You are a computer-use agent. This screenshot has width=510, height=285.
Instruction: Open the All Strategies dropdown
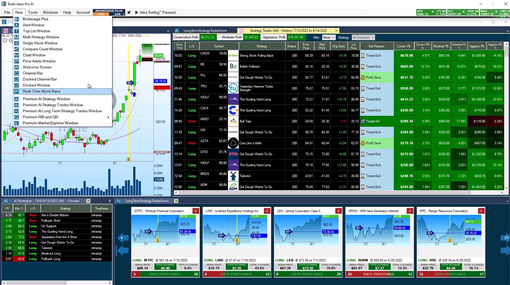[x=363, y=37]
